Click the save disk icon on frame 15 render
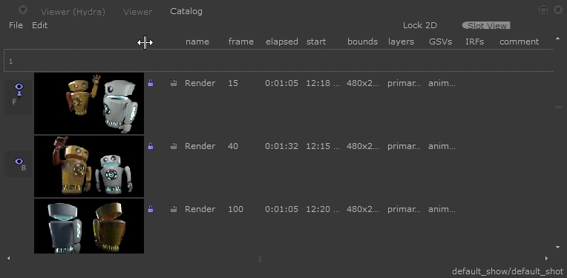567x278 pixels. pos(174,83)
